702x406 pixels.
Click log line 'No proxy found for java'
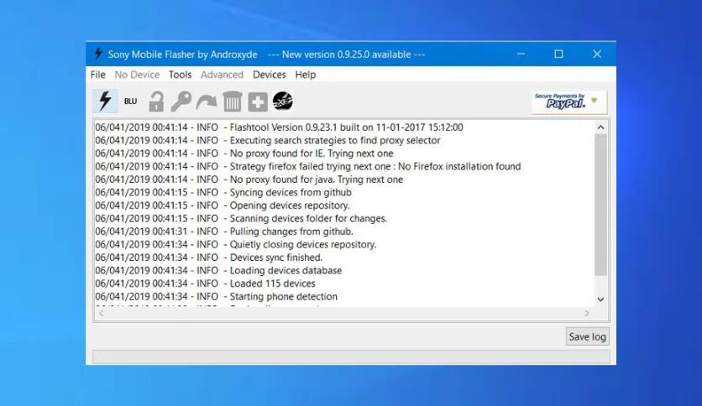tap(249, 180)
